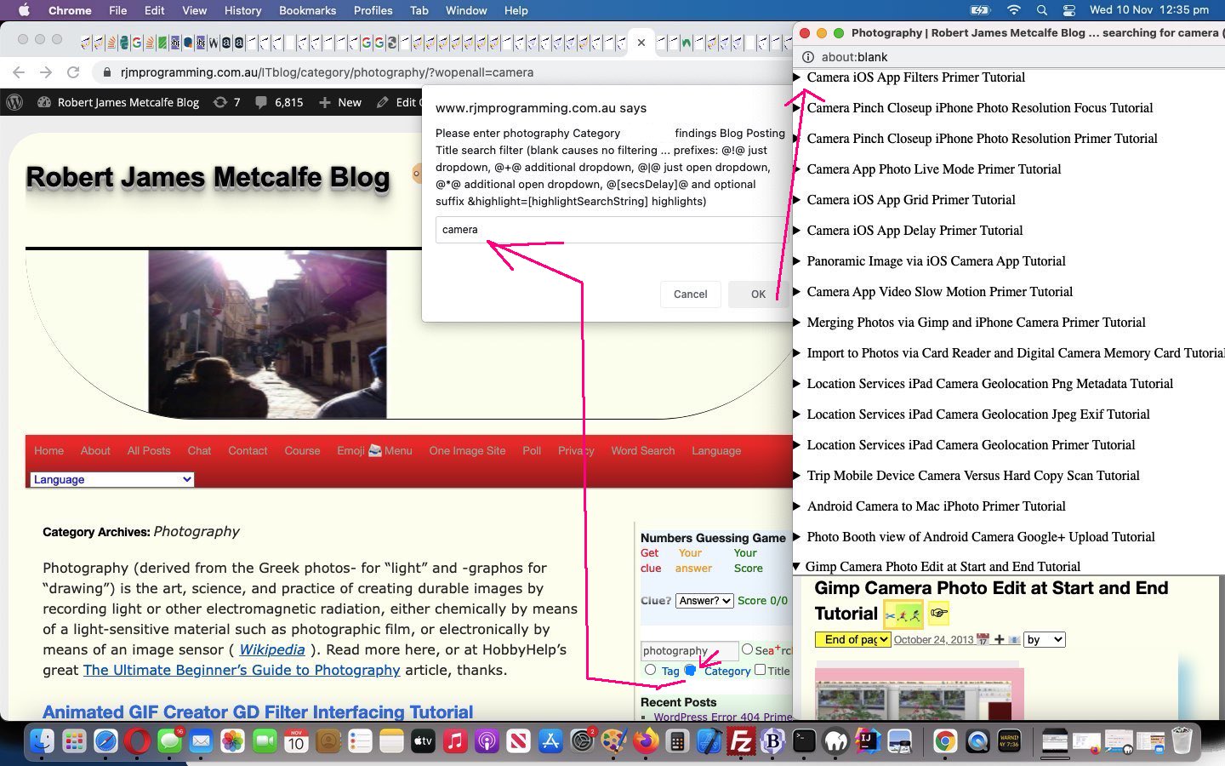Go back in Chrome navigation
Image resolution: width=1225 pixels, height=766 pixels.
[x=19, y=72]
